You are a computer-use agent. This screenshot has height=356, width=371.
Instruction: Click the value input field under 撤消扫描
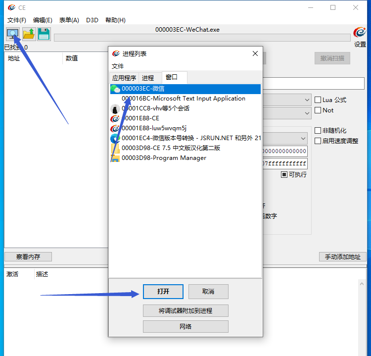click(314, 83)
